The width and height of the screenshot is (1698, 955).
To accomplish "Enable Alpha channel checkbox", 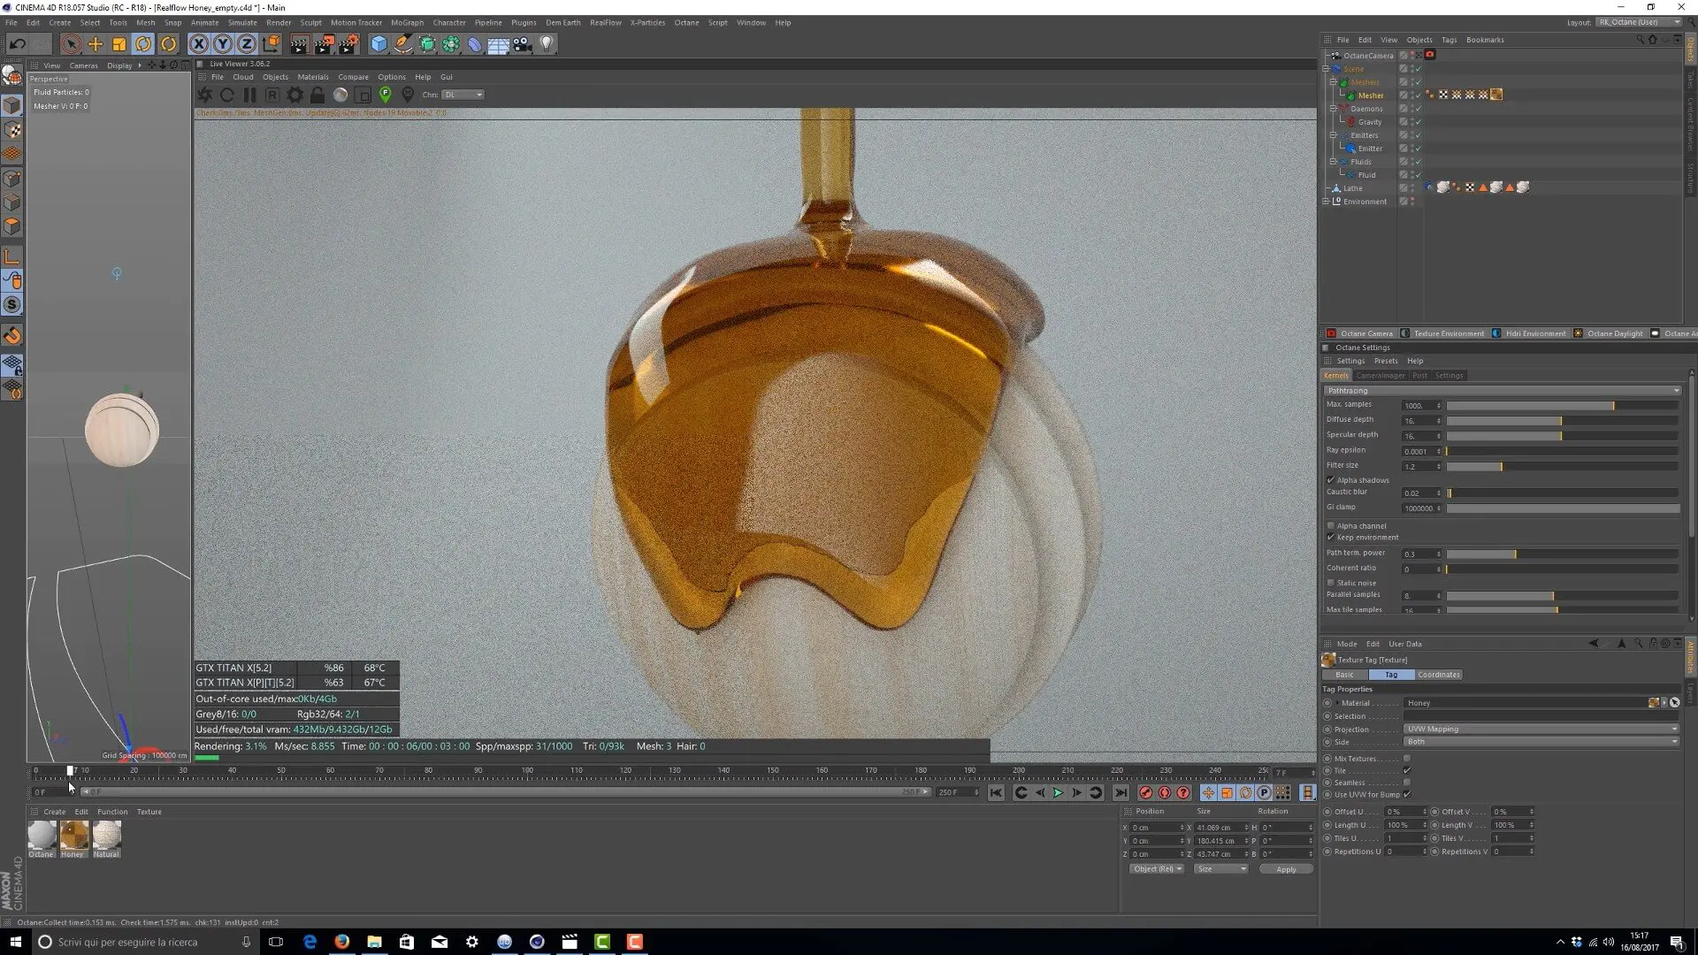I will (x=1331, y=526).
